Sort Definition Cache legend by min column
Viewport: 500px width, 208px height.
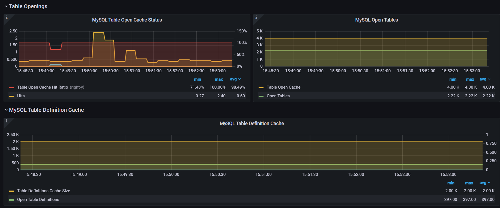click(451, 183)
